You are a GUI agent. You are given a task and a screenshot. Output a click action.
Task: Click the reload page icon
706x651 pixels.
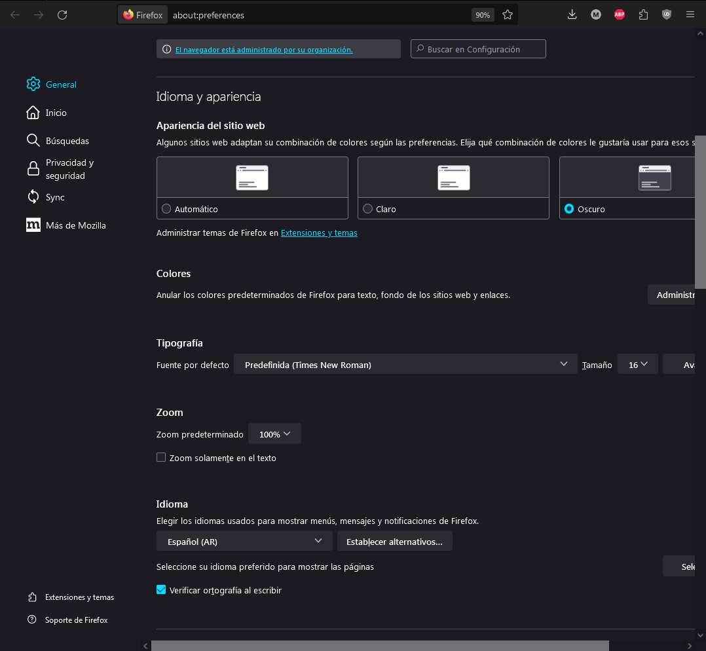pyautogui.click(x=62, y=15)
